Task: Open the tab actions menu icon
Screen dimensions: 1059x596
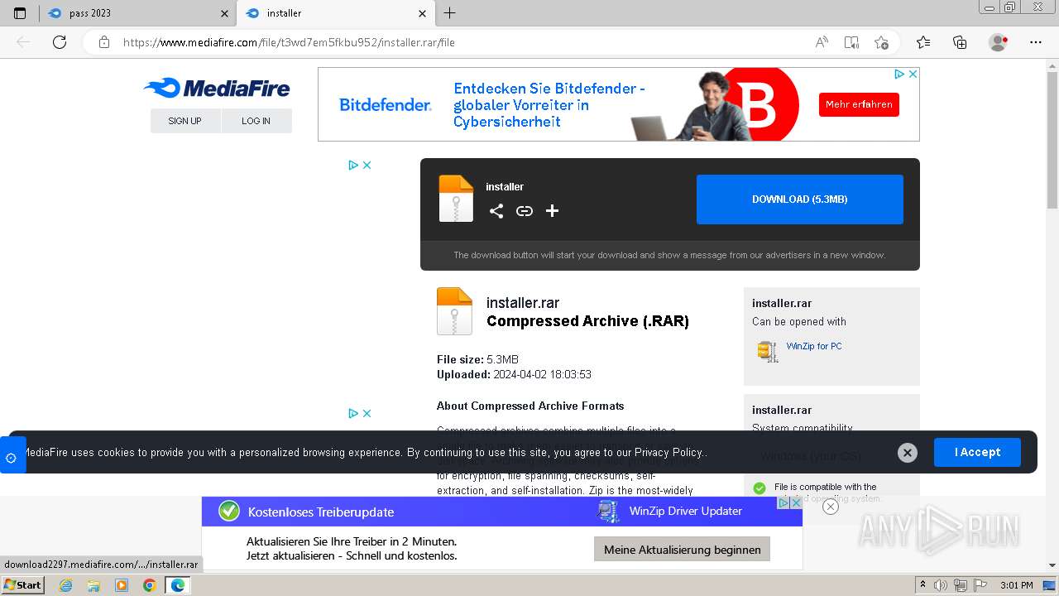Action: pos(20,13)
